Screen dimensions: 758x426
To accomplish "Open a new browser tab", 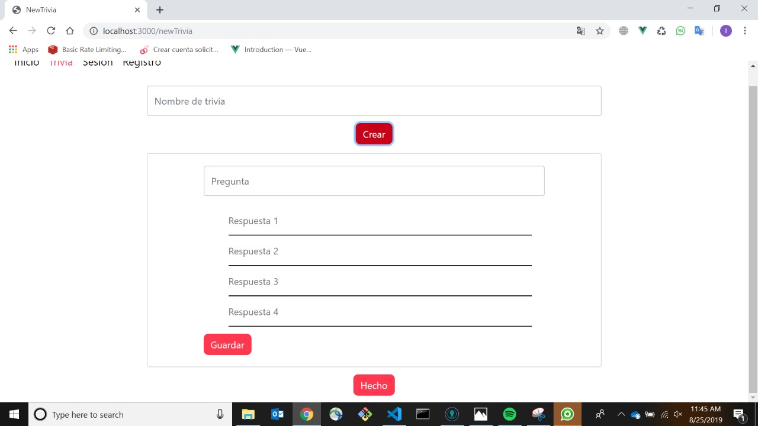I will click(160, 9).
